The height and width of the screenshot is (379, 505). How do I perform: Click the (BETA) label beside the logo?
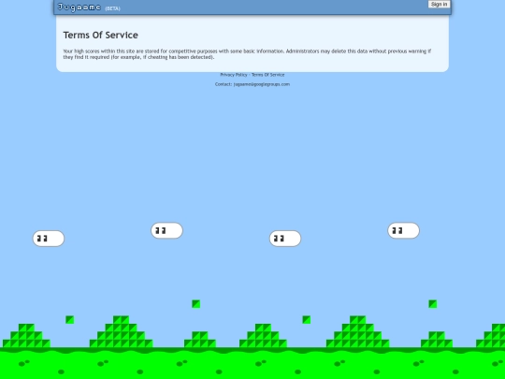click(112, 8)
